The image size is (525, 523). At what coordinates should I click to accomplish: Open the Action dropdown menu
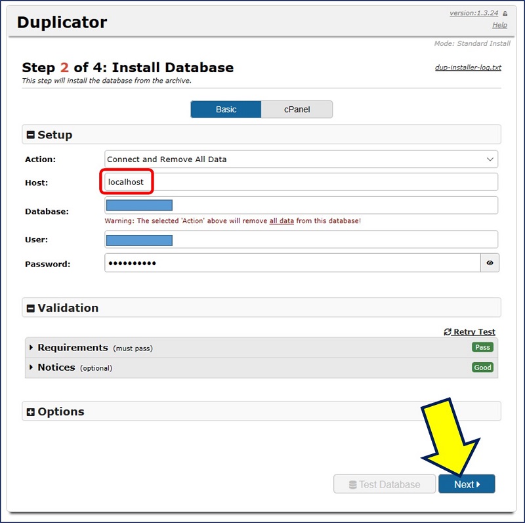pyautogui.click(x=301, y=159)
